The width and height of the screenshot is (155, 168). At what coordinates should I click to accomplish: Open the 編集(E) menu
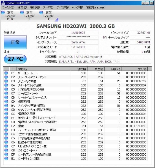[x=22, y=7]
